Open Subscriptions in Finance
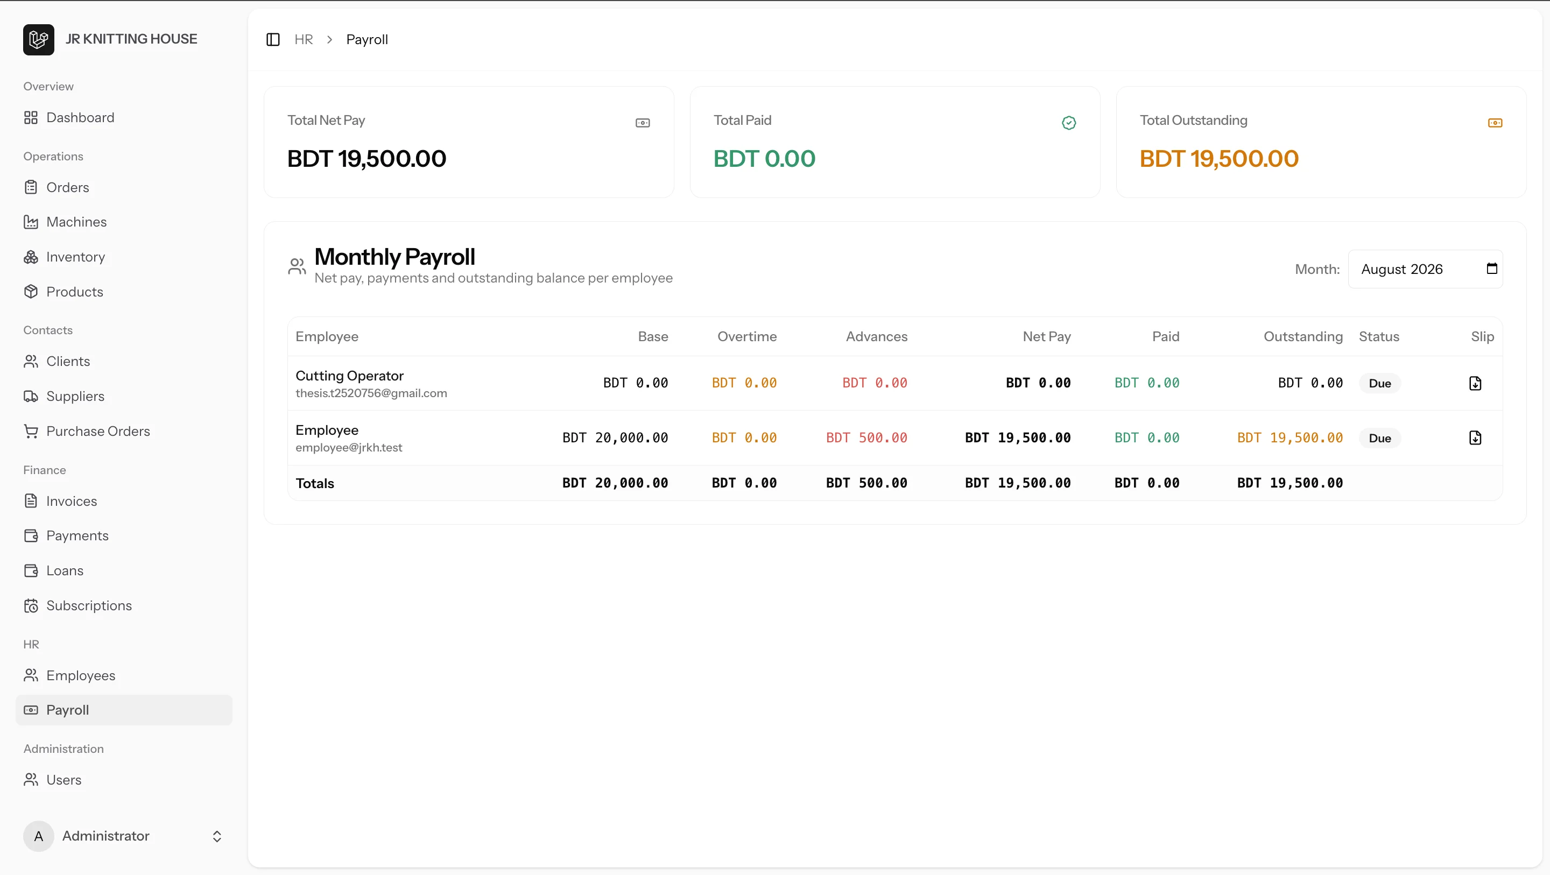Image resolution: width=1550 pixels, height=875 pixels. pyautogui.click(x=124, y=605)
